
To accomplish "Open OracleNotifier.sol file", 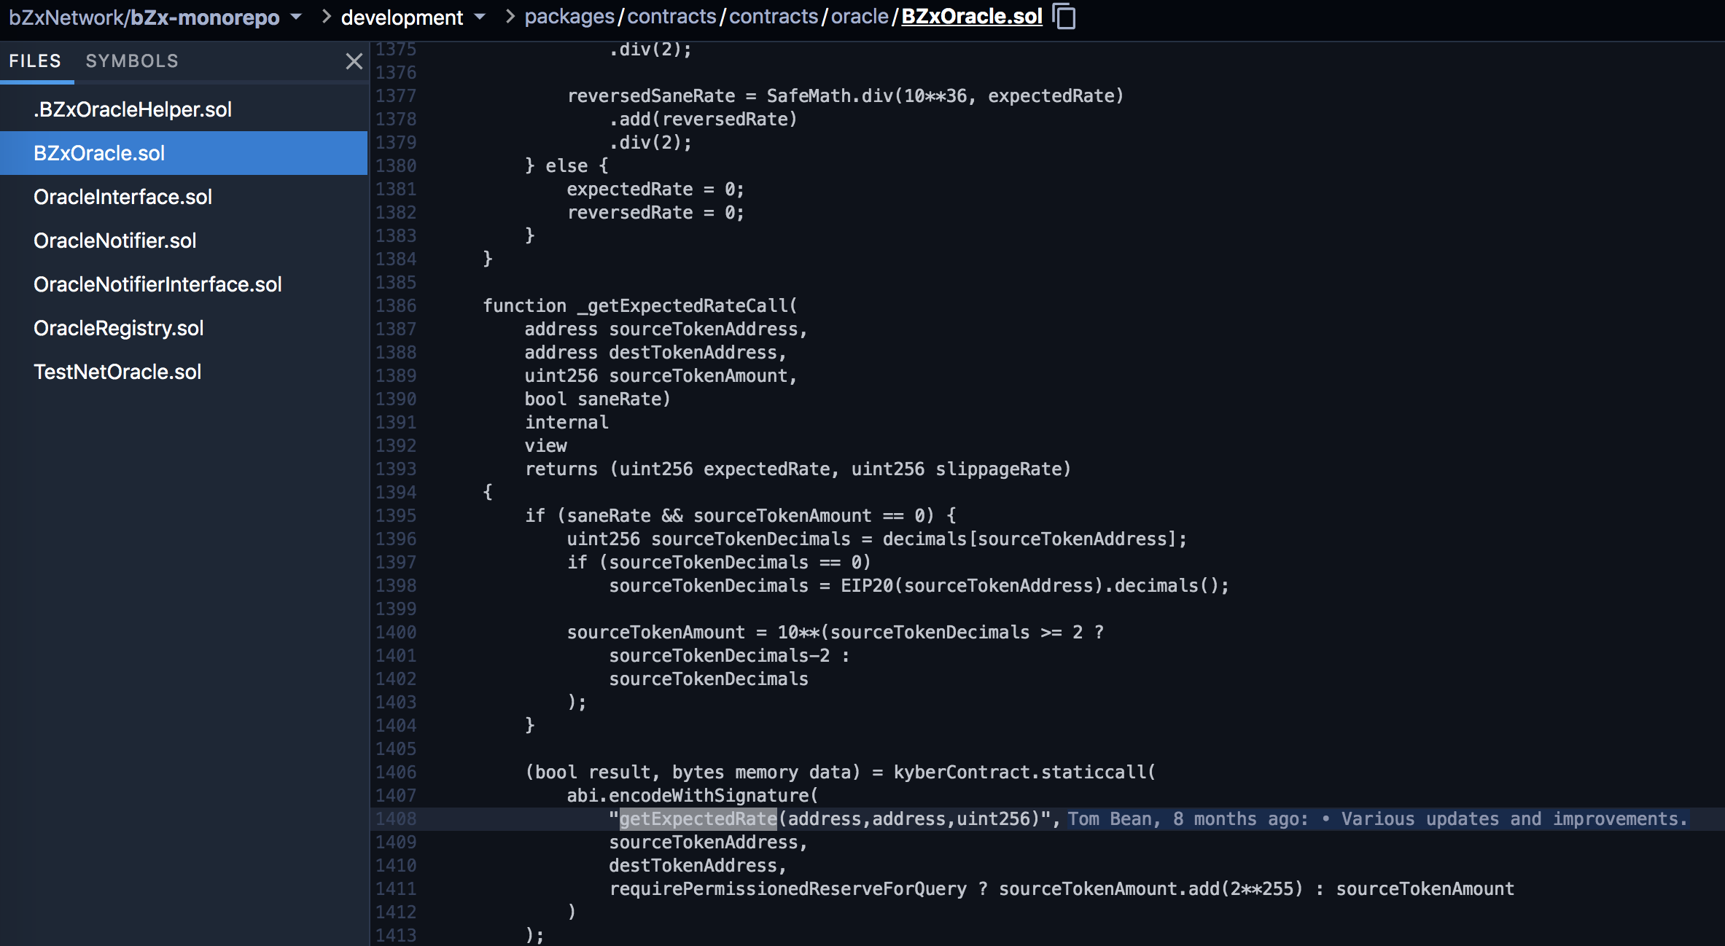I will pos(184,241).
